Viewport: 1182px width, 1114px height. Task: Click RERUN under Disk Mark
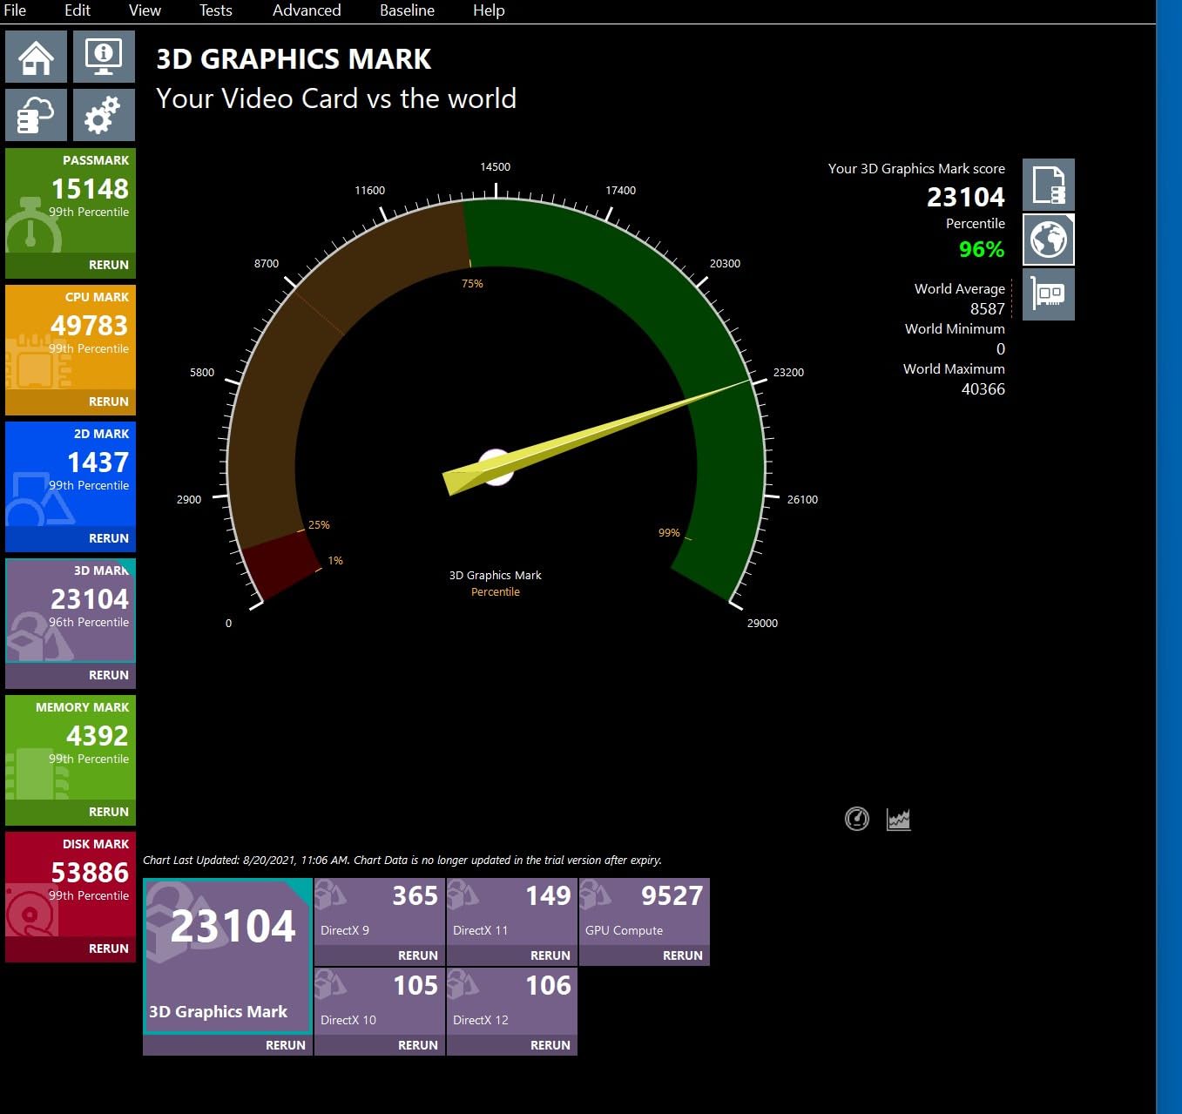pyautogui.click(x=108, y=949)
